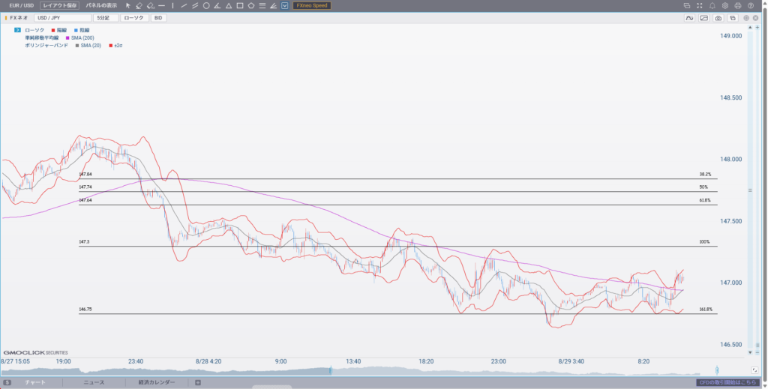The height and width of the screenshot is (389, 768).
Task: Select the cursor pointer tool
Action: coord(128,6)
